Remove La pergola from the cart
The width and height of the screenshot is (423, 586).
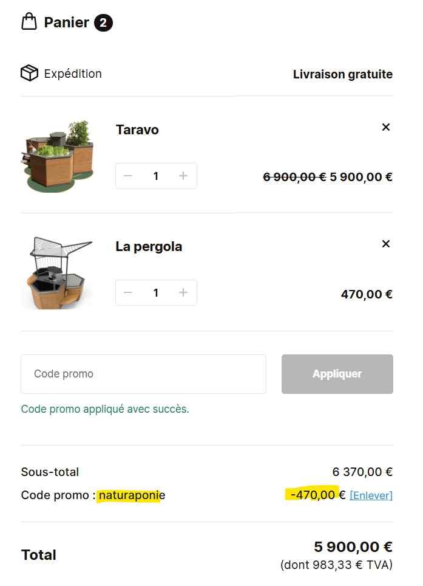coord(385,244)
